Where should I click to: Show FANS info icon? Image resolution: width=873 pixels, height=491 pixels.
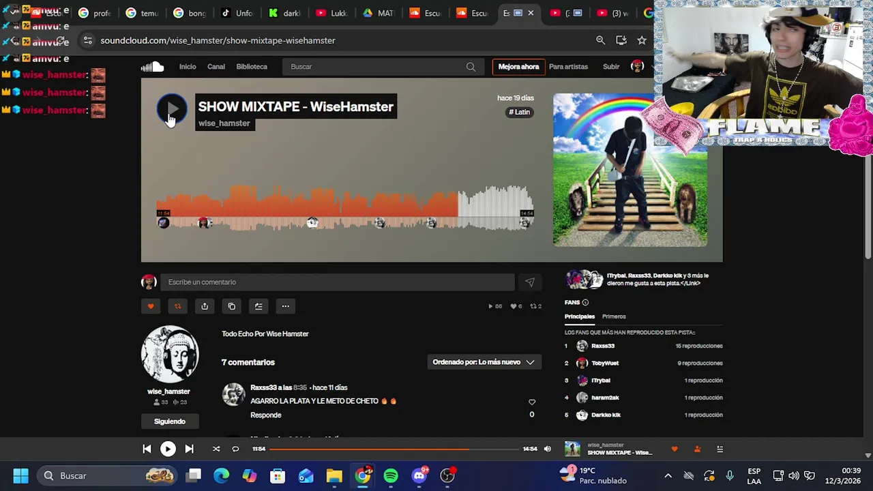585,302
